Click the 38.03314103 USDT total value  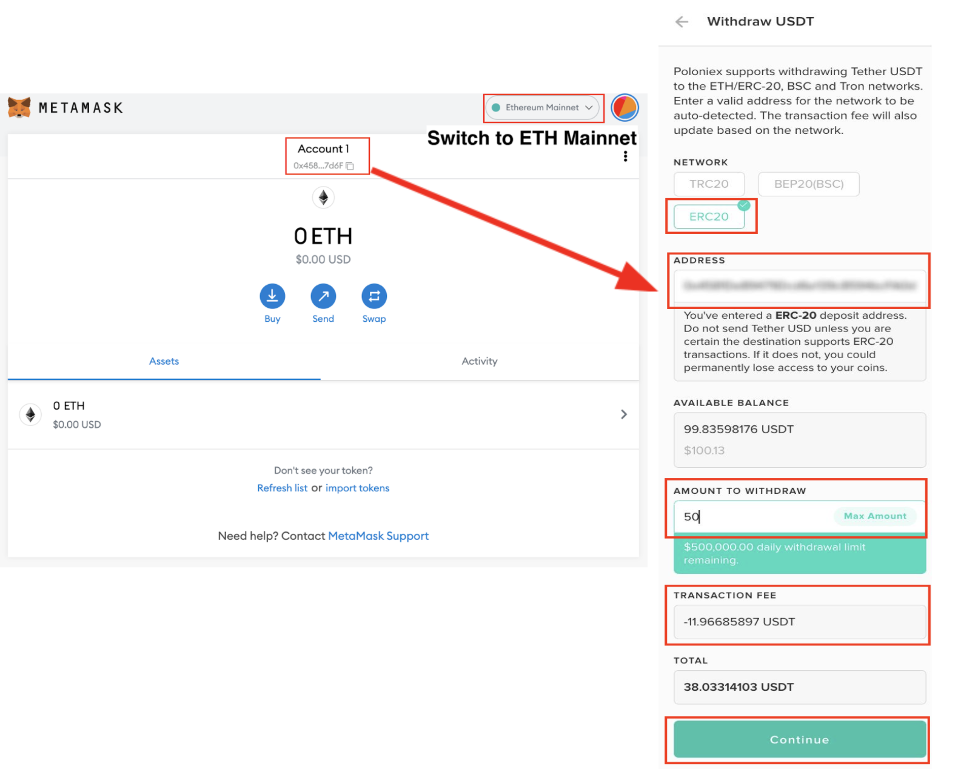739,688
